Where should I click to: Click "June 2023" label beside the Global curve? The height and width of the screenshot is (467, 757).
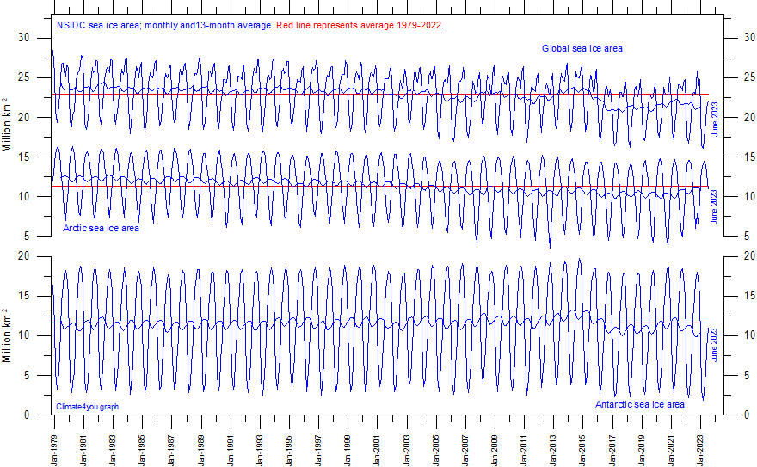click(715, 119)
